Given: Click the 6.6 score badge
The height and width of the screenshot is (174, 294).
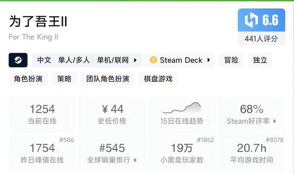Looking at the screenshot, I should tap(261, 20).
